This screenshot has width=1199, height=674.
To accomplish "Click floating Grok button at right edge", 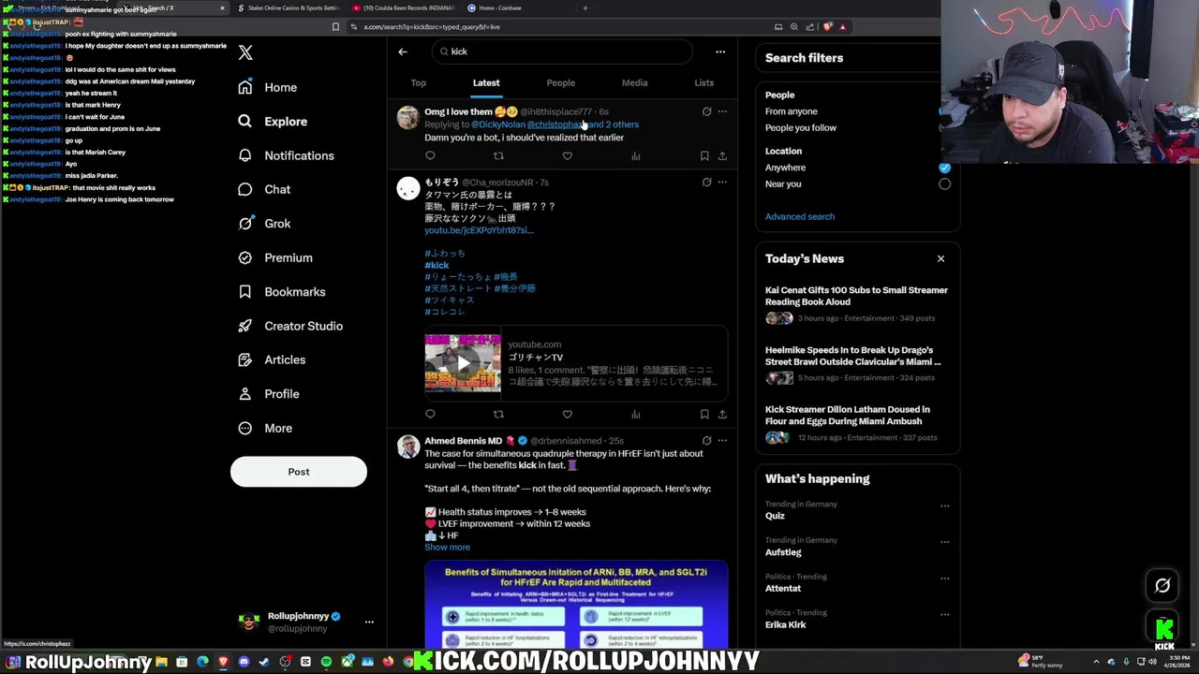I will [1162, 586].
